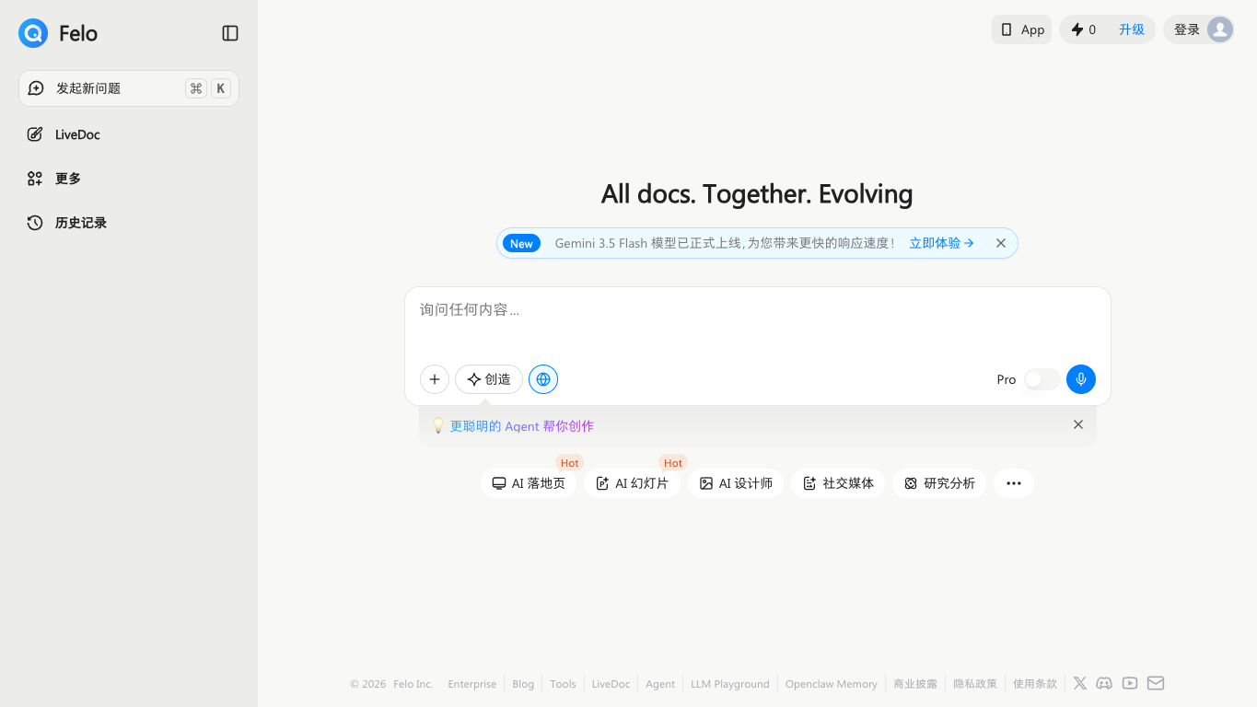Click the Upgrade (升级) link
This screenshot has height=707, width=1257.
(x=1132, y=29)
